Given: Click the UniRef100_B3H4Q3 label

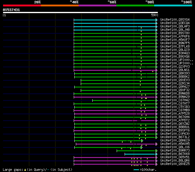Looking at the screenshot, I should pyautogui.click(x=175, y=53).
